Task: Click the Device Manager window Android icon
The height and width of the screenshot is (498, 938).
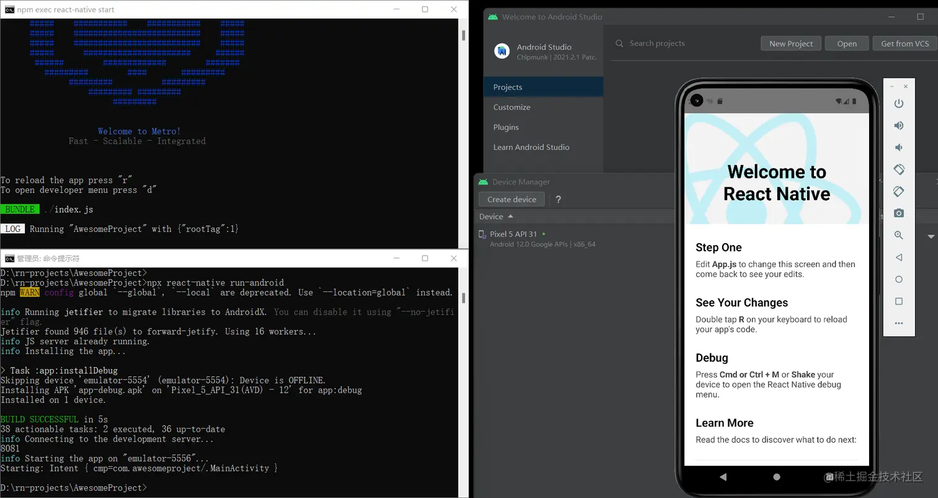Action: click(x=483, y=182)
